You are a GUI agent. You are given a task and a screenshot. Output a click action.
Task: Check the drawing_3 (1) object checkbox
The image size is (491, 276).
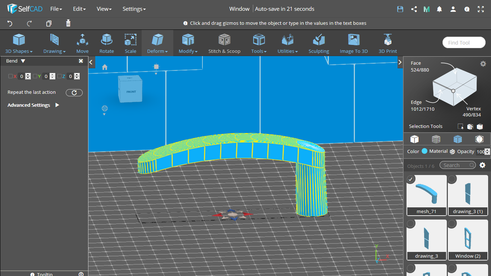(x=452, y=179)
